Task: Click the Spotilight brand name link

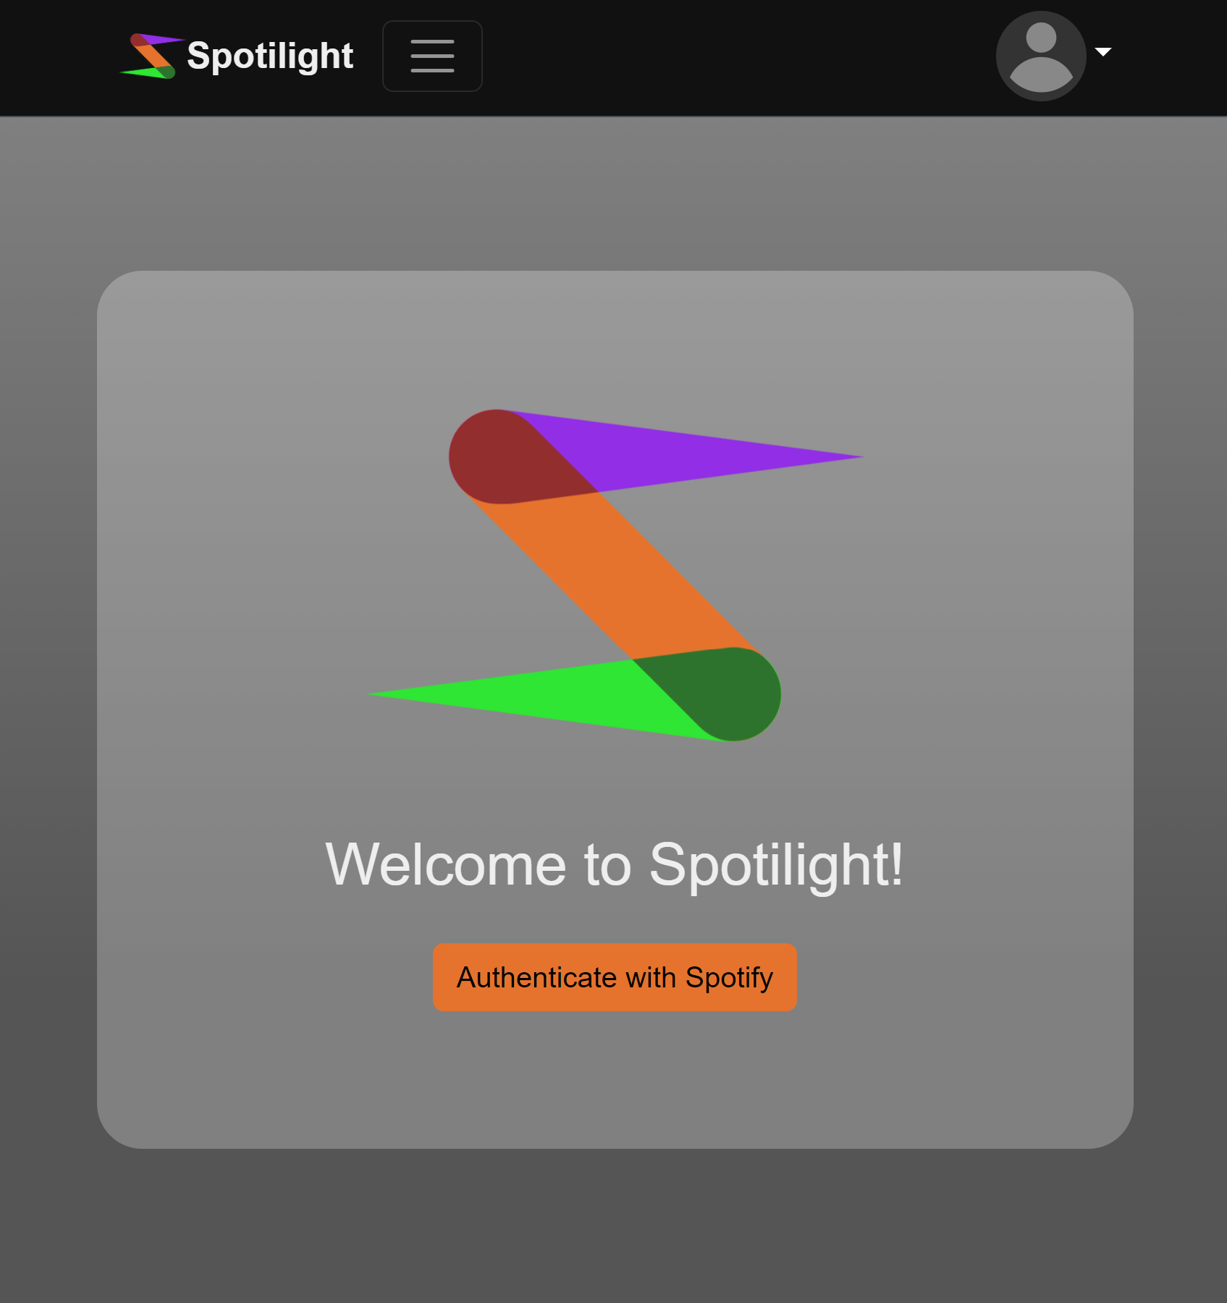Action: [x=270, y=56]
